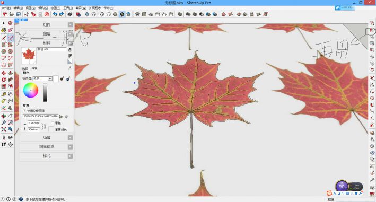This screenshot has height=202, width=376.
Task: Select the arrow Select tool
Action: coord(3,23)
